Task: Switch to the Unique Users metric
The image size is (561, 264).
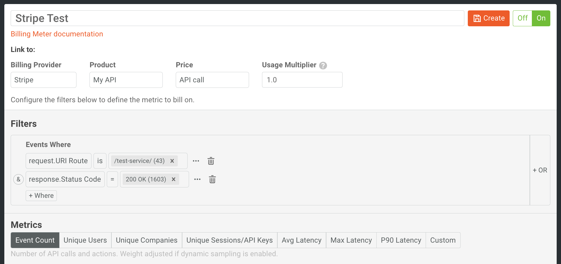Action: point(85,240)
